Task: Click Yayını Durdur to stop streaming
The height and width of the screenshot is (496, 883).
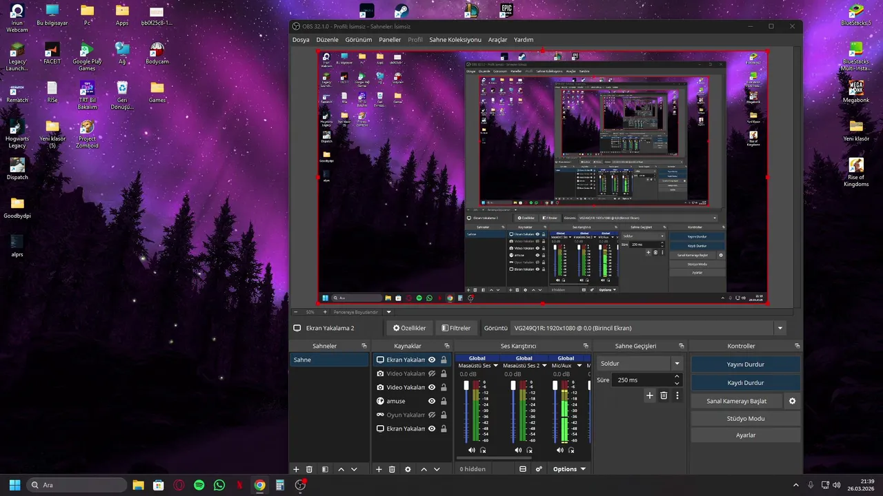Action: [x=745, y=364]
